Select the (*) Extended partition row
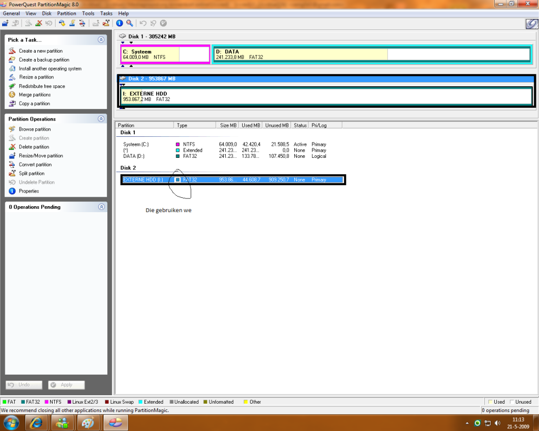539x431 pixels. pos(224,150)
